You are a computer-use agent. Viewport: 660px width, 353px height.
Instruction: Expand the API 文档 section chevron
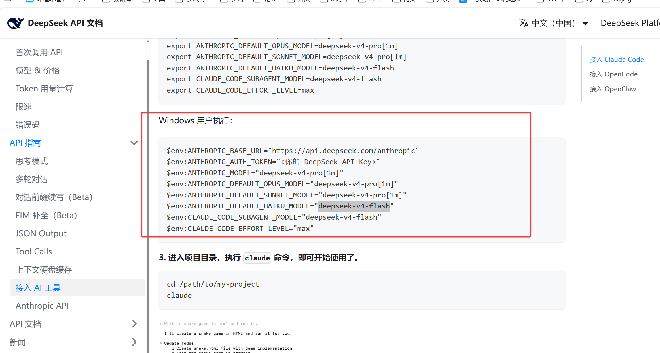[x=134, y=324]
